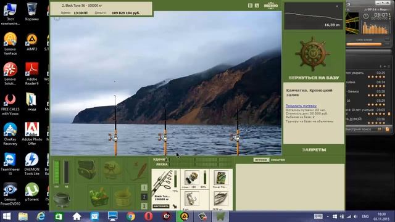Click the ENG language indicator in tray
Screen dimensions: 395x222
tap(365, 216)
